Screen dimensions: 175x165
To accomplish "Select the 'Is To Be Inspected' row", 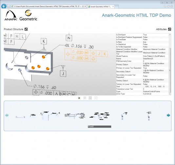I will (x=142, y=47).
